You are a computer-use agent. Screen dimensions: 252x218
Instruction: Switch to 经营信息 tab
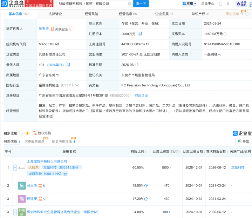pyautogui.click(x=128, y=14)
